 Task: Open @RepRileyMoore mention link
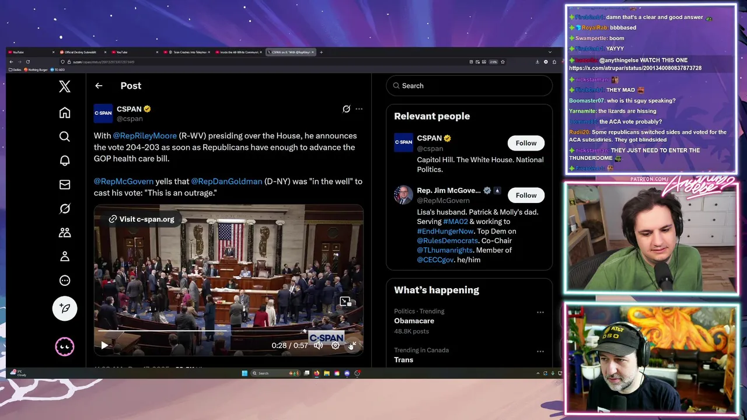pyautogui.click(x=145, y=136)
